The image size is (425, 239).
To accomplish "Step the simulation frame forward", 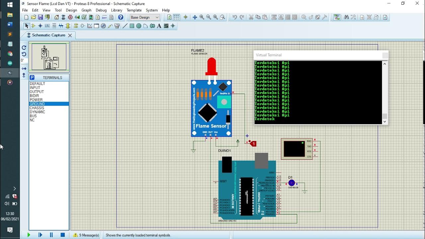I will click(40, 235).
